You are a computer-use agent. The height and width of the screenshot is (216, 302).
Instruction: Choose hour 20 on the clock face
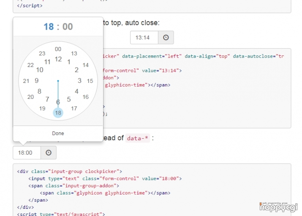click(x=30, y=97)
